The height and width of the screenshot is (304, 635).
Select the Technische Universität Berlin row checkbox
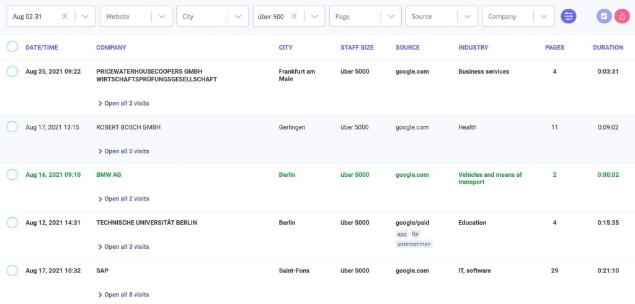12,223
